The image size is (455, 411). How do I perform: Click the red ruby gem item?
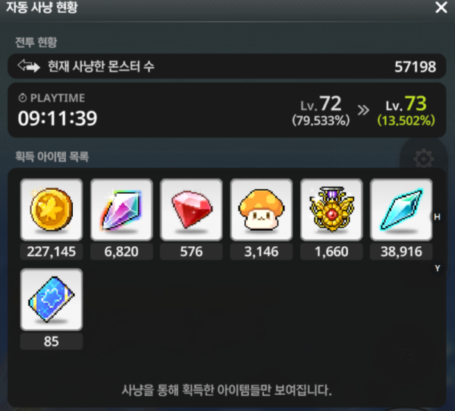pyautogui.click(x=191, y=210)
